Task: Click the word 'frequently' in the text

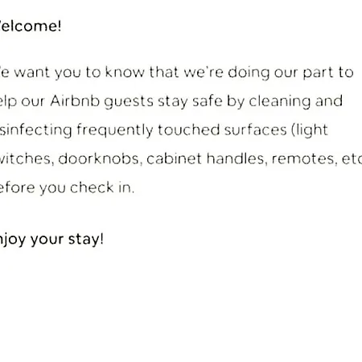Action: point(115,130)
